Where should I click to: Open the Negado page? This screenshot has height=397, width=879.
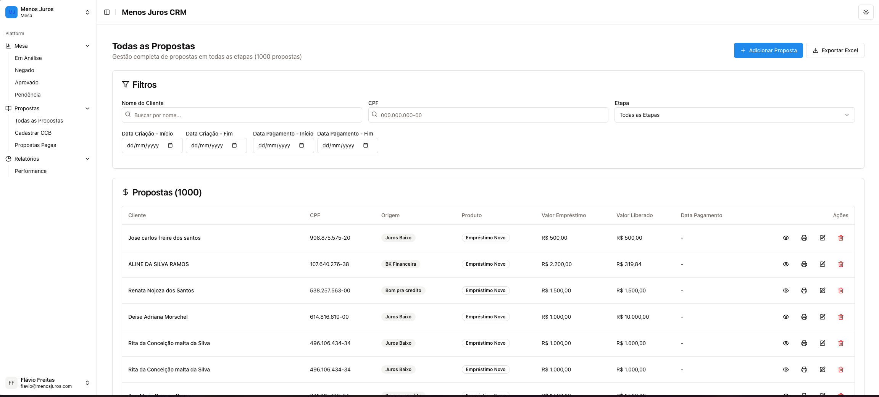point(24,70)
